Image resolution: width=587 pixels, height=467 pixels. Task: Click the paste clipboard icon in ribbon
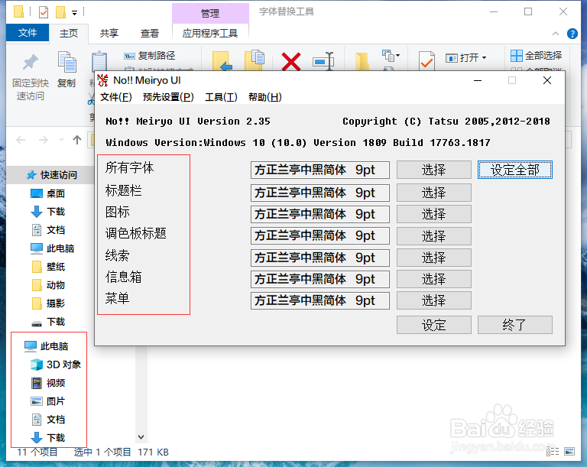tap(99, 60)
